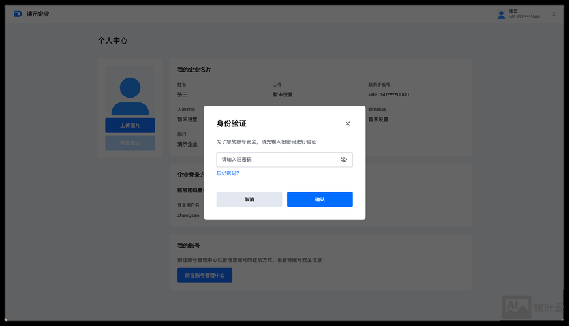Click the 我的企业名片 section heading
Screen dimensions: 569x326
click(194, 70)
